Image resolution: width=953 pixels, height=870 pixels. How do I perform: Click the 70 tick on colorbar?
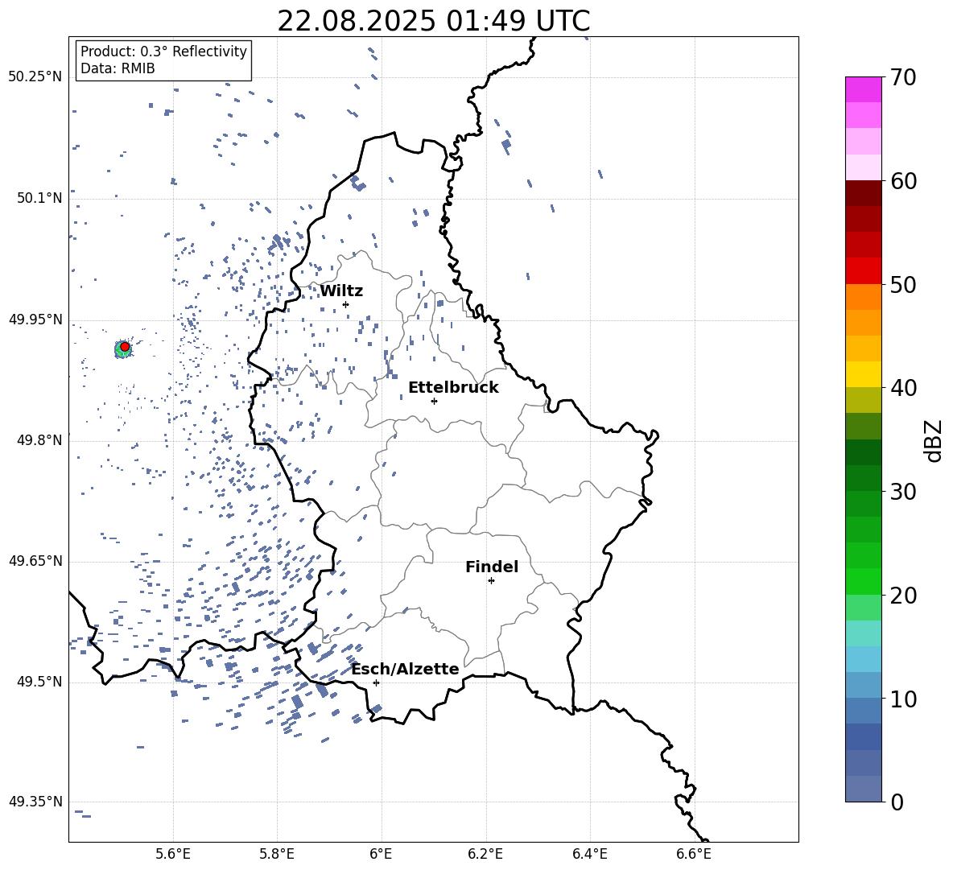(x=903, y=78)
